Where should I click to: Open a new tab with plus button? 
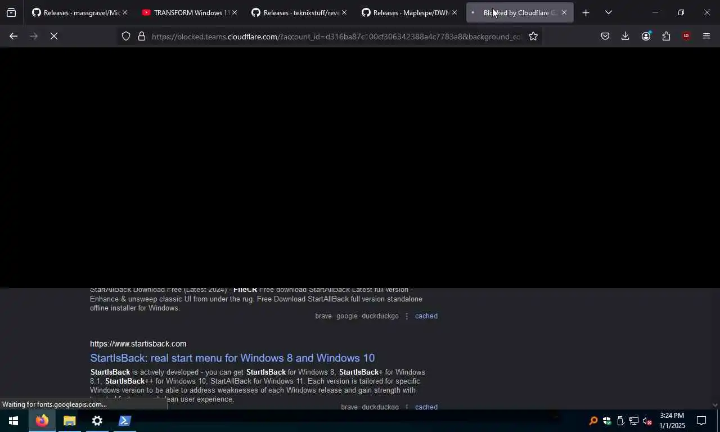click(586, 12)
